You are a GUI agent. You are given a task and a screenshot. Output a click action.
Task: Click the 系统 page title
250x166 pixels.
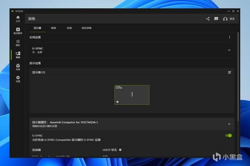coord(32,19)
